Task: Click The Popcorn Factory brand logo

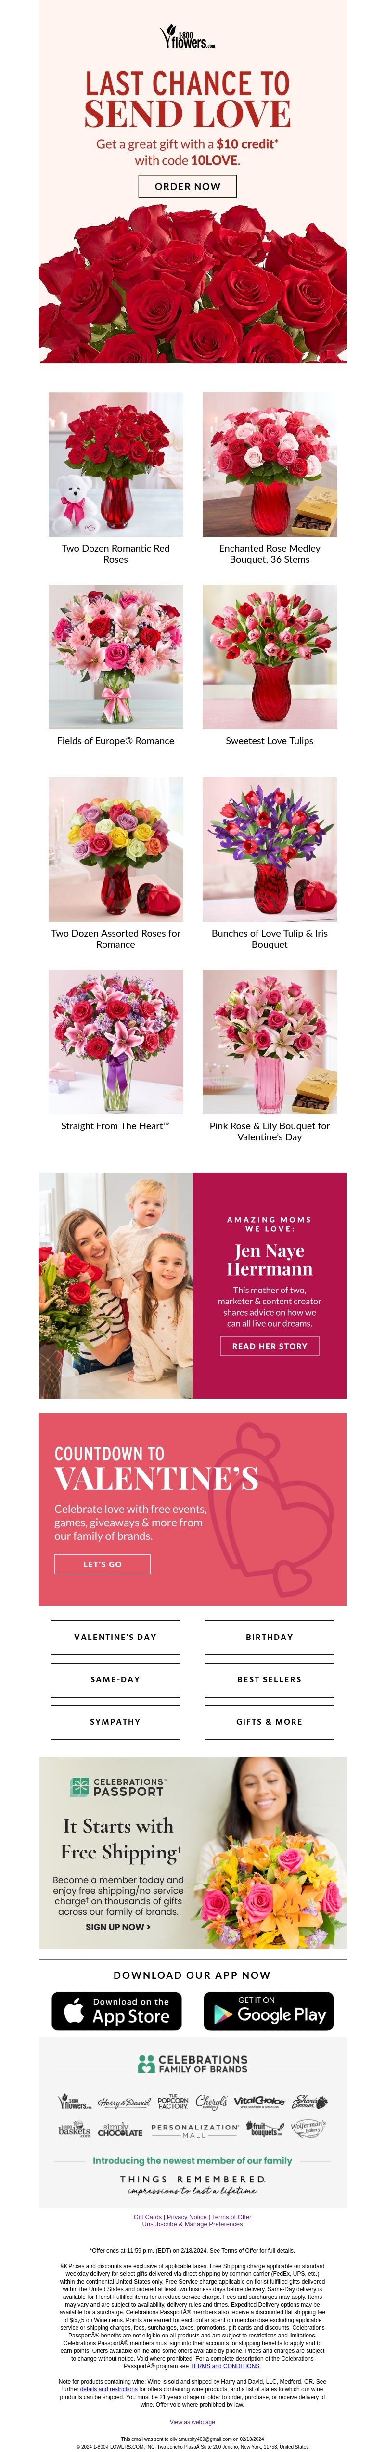Action: (173, 2102)
